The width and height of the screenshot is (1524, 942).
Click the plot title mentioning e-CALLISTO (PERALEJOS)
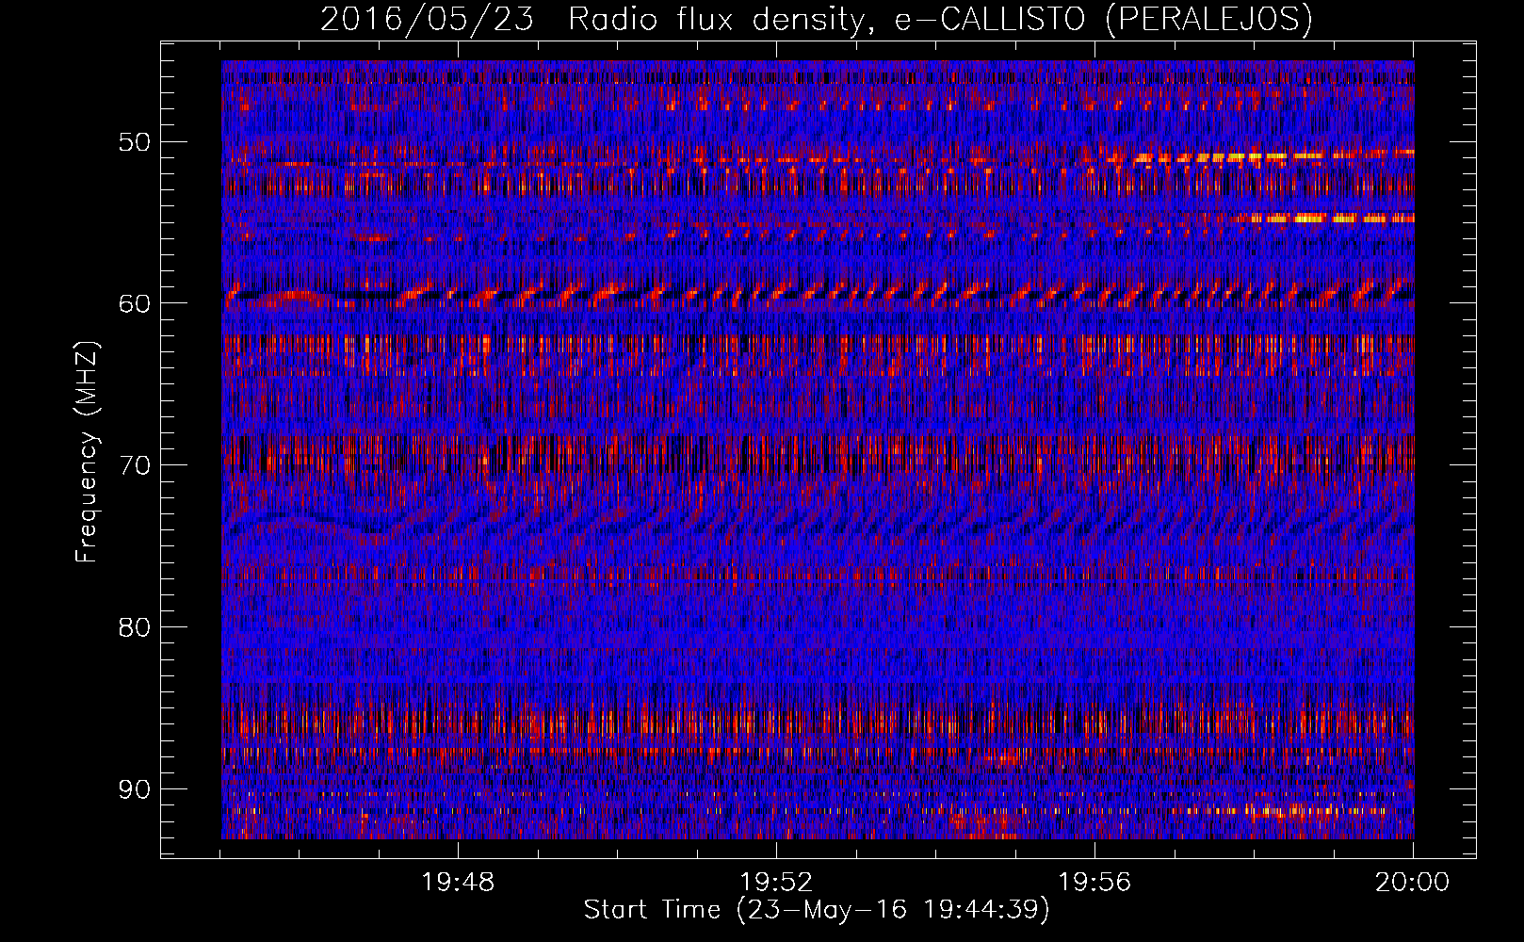pos(816,19)
